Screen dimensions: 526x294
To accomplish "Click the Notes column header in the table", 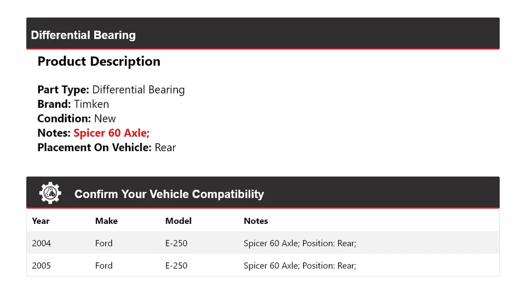I will click(x=256, y=221).
